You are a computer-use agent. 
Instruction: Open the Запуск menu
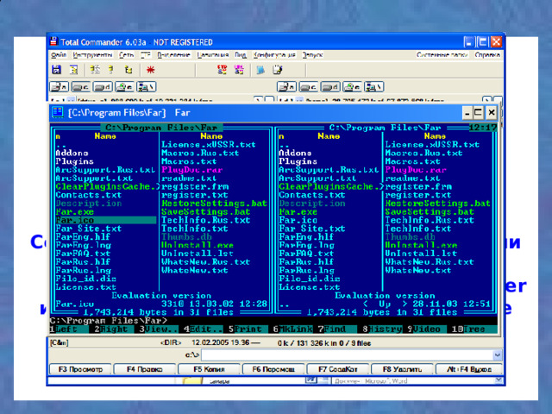tap(312, 55)
